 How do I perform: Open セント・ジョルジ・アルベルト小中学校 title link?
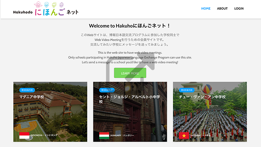[130, 99]
